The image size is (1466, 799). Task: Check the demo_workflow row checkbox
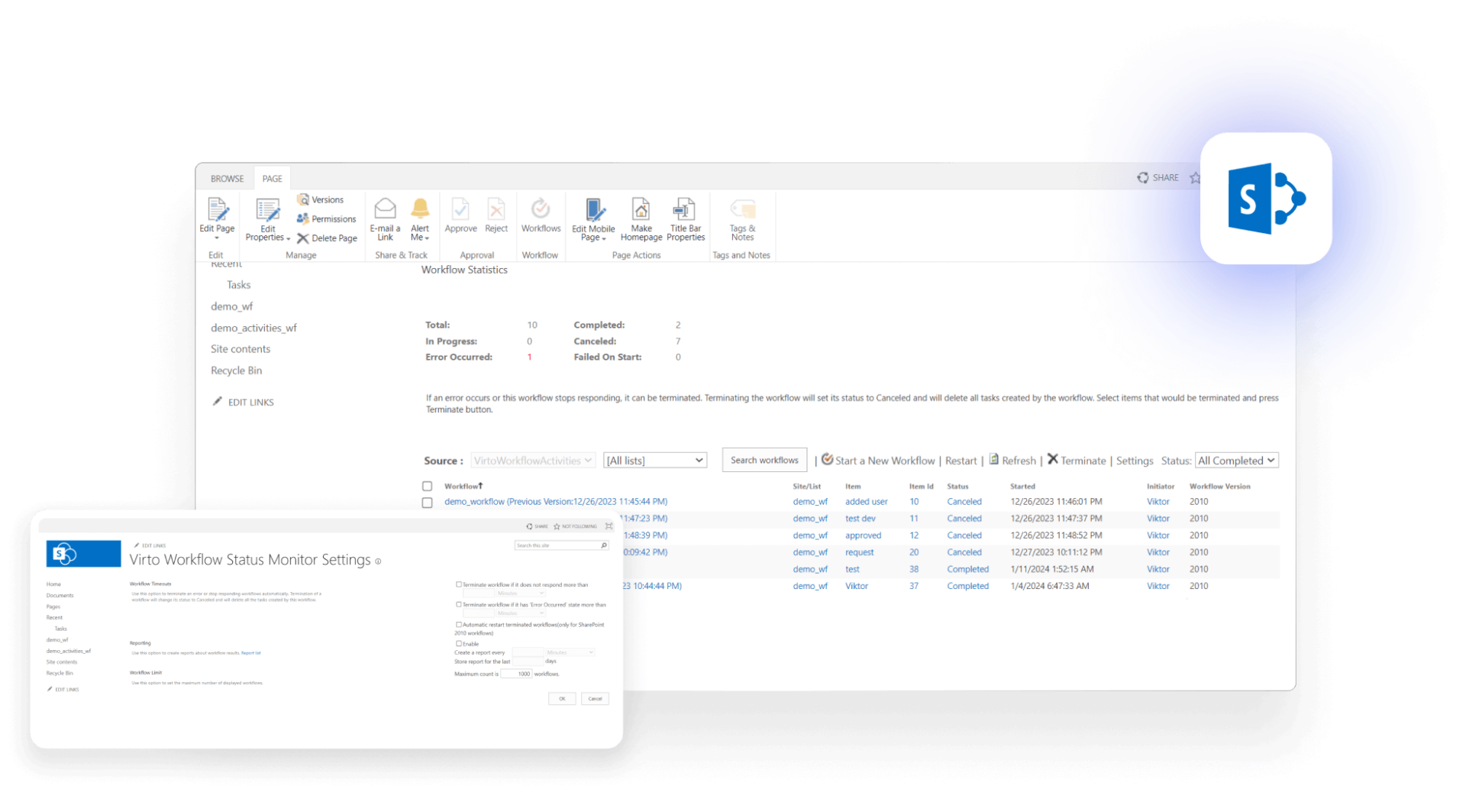pyautogui.click(x=426, y=502)
